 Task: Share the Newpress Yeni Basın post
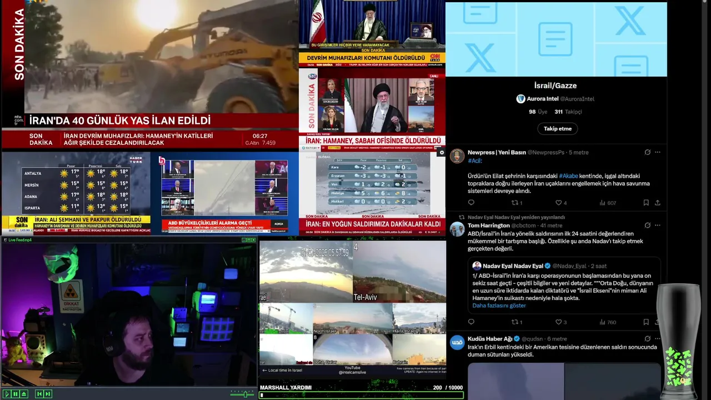658,203
